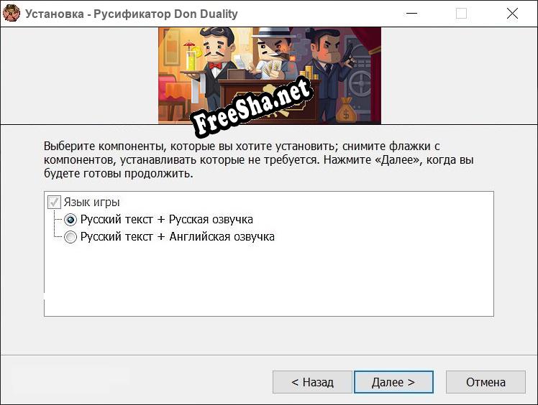Screen dimensions: 538x405
Task: Select the Русский текст + Русская озвучка radio button
Action: pyautogui.click(x=70, y=220)
